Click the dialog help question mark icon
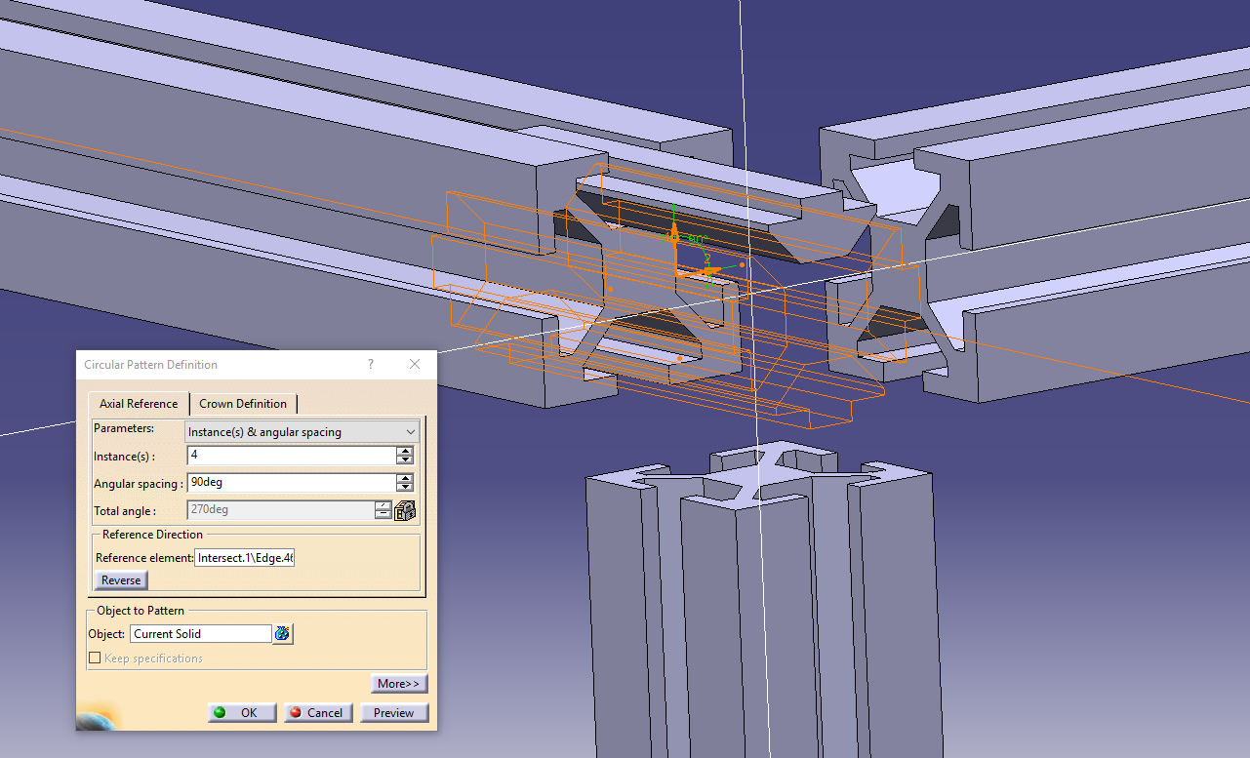 370,364
